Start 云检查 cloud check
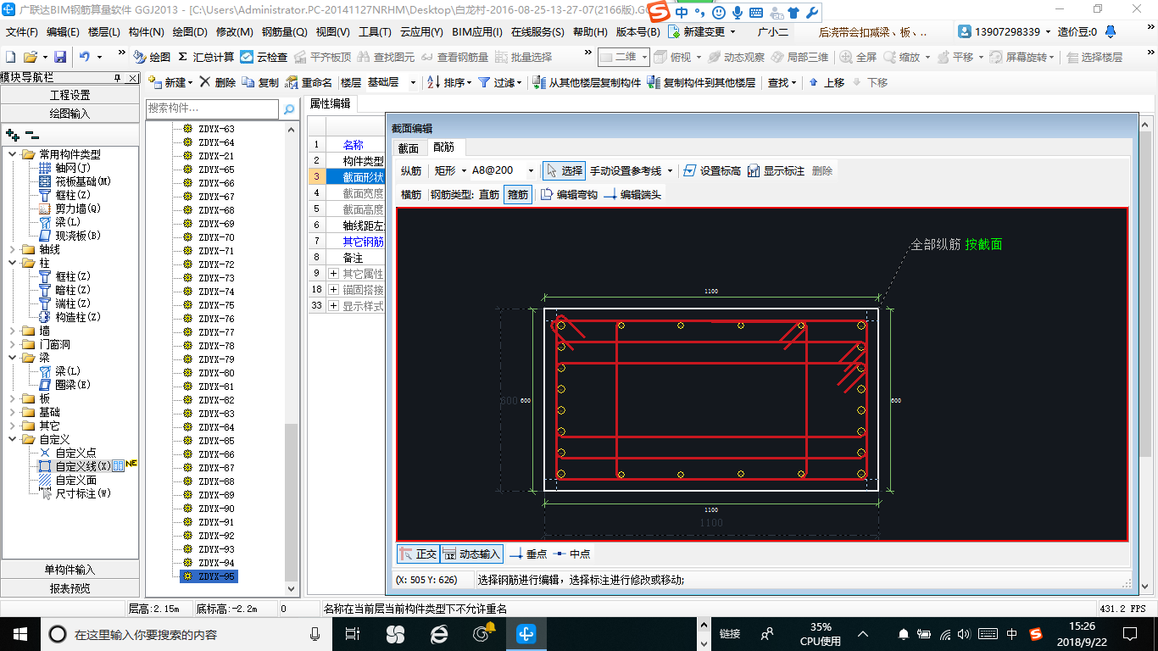 click(264, 57)
